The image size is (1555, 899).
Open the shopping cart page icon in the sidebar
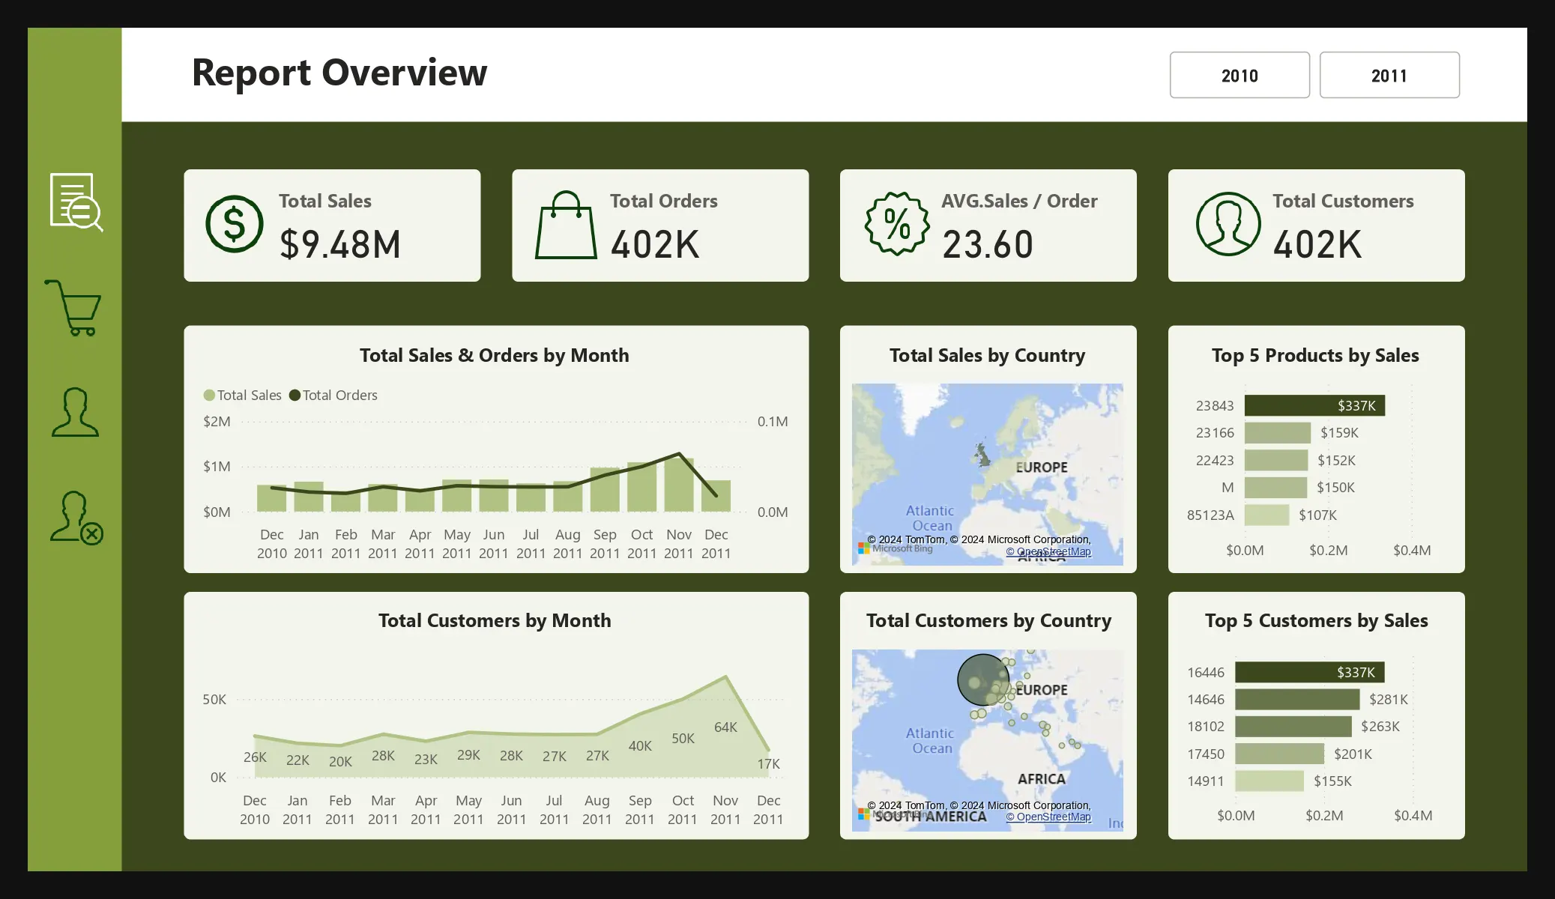coord(73,308)
